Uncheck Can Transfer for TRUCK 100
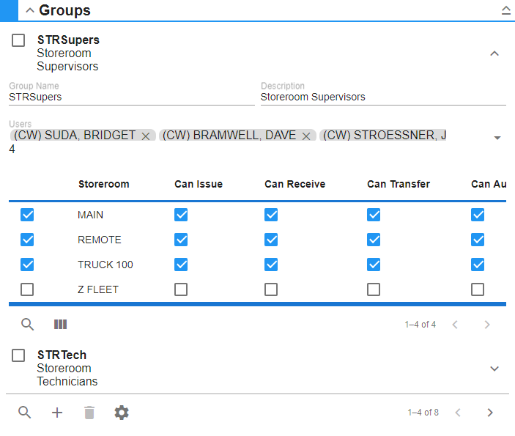The height and width of the screenshot is (436, 515). pyautogui.click(x=374, y=265)
